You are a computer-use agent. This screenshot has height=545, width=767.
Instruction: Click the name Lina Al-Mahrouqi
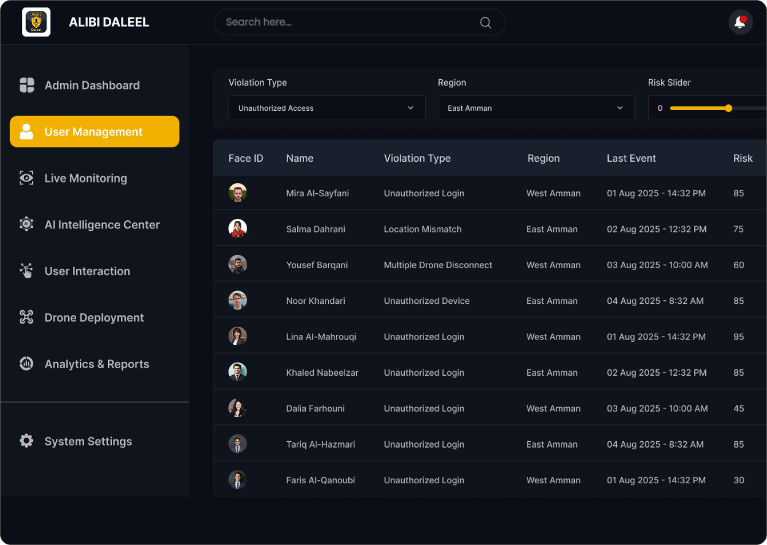[321, 337]
